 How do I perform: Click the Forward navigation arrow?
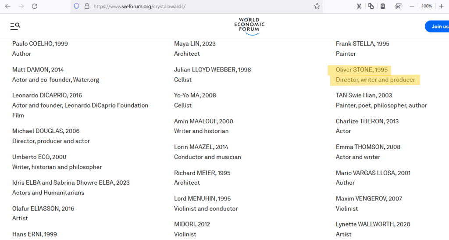21,6
